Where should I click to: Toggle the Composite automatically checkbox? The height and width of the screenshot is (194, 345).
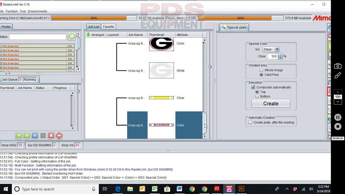[x=253, y=87]
